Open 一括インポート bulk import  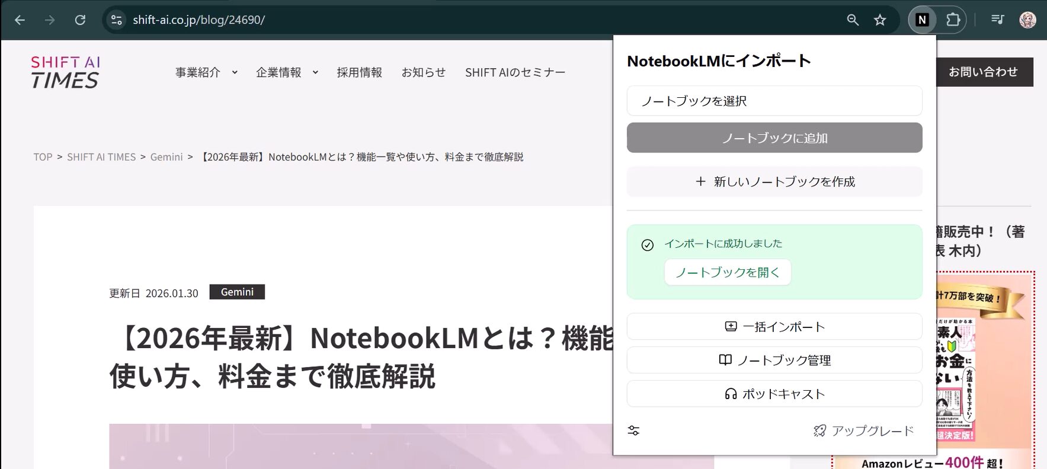pyautogui.click(x=774, y=327)
